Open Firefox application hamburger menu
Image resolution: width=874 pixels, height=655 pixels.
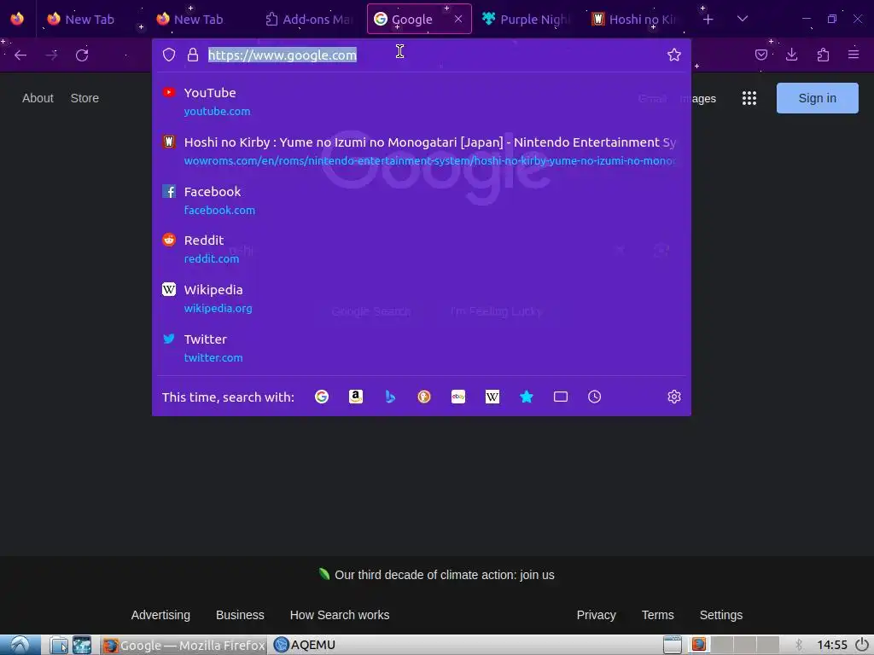click(x=854, y=55)
